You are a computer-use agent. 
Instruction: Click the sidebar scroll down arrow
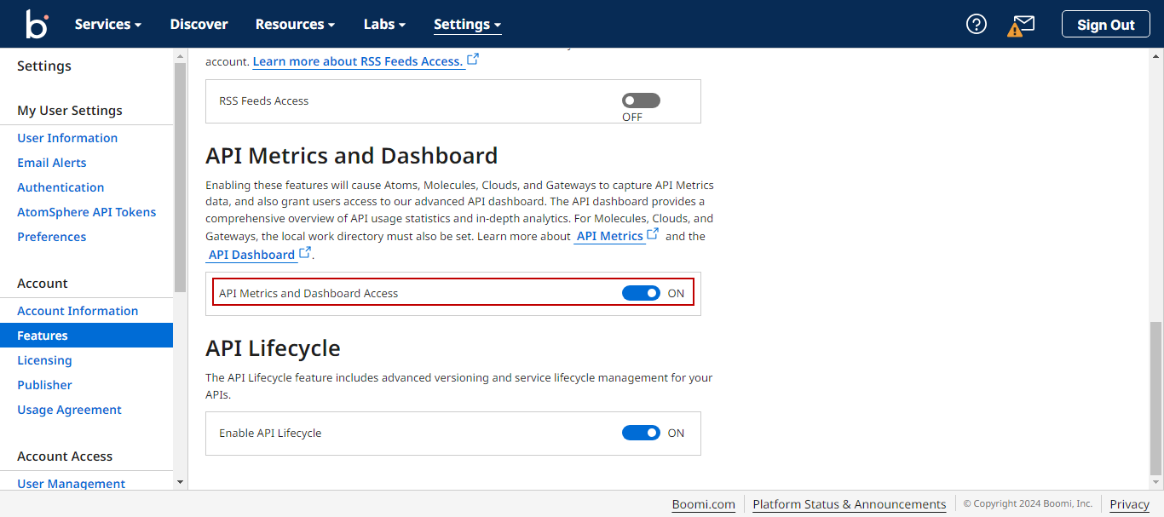tap(180, 482)
